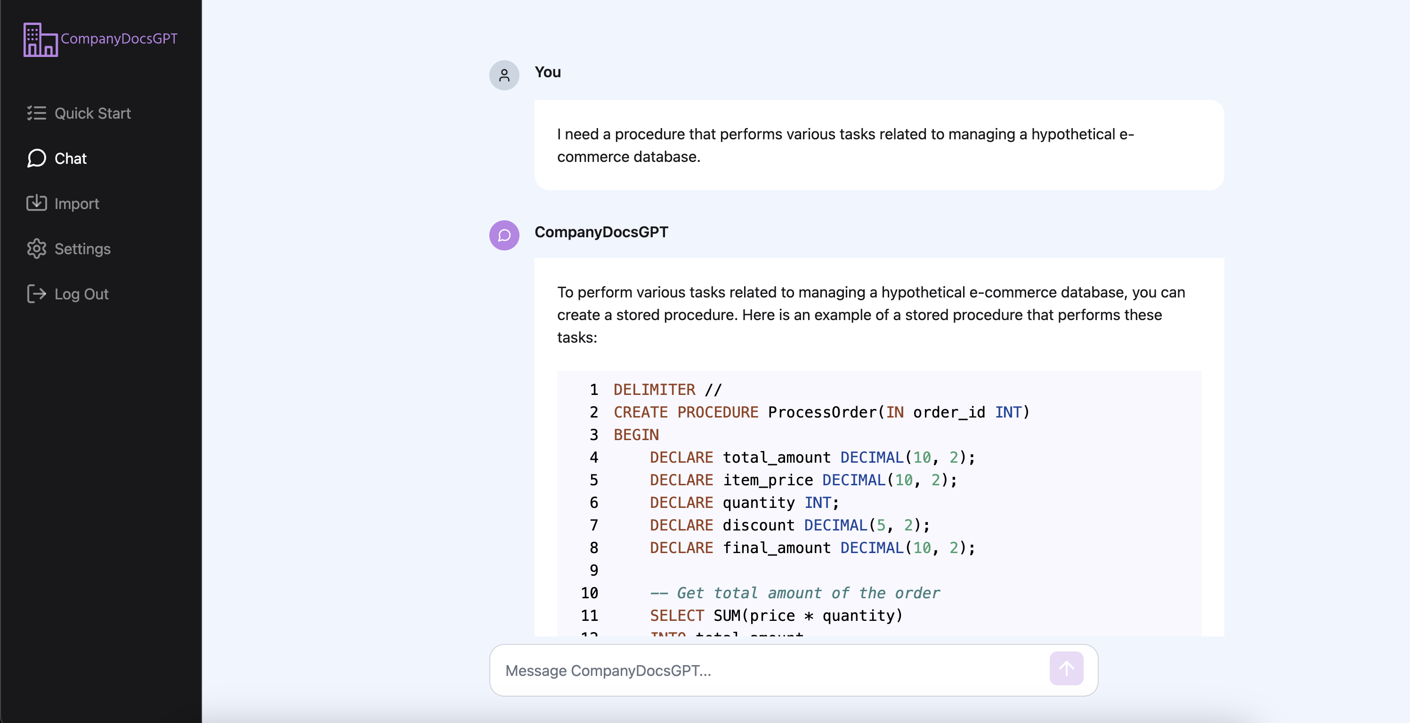The height and width of the screenshot is (723, 1410).
Task: Click the CompanyDocsGPT brand name link
Action: 119,38
